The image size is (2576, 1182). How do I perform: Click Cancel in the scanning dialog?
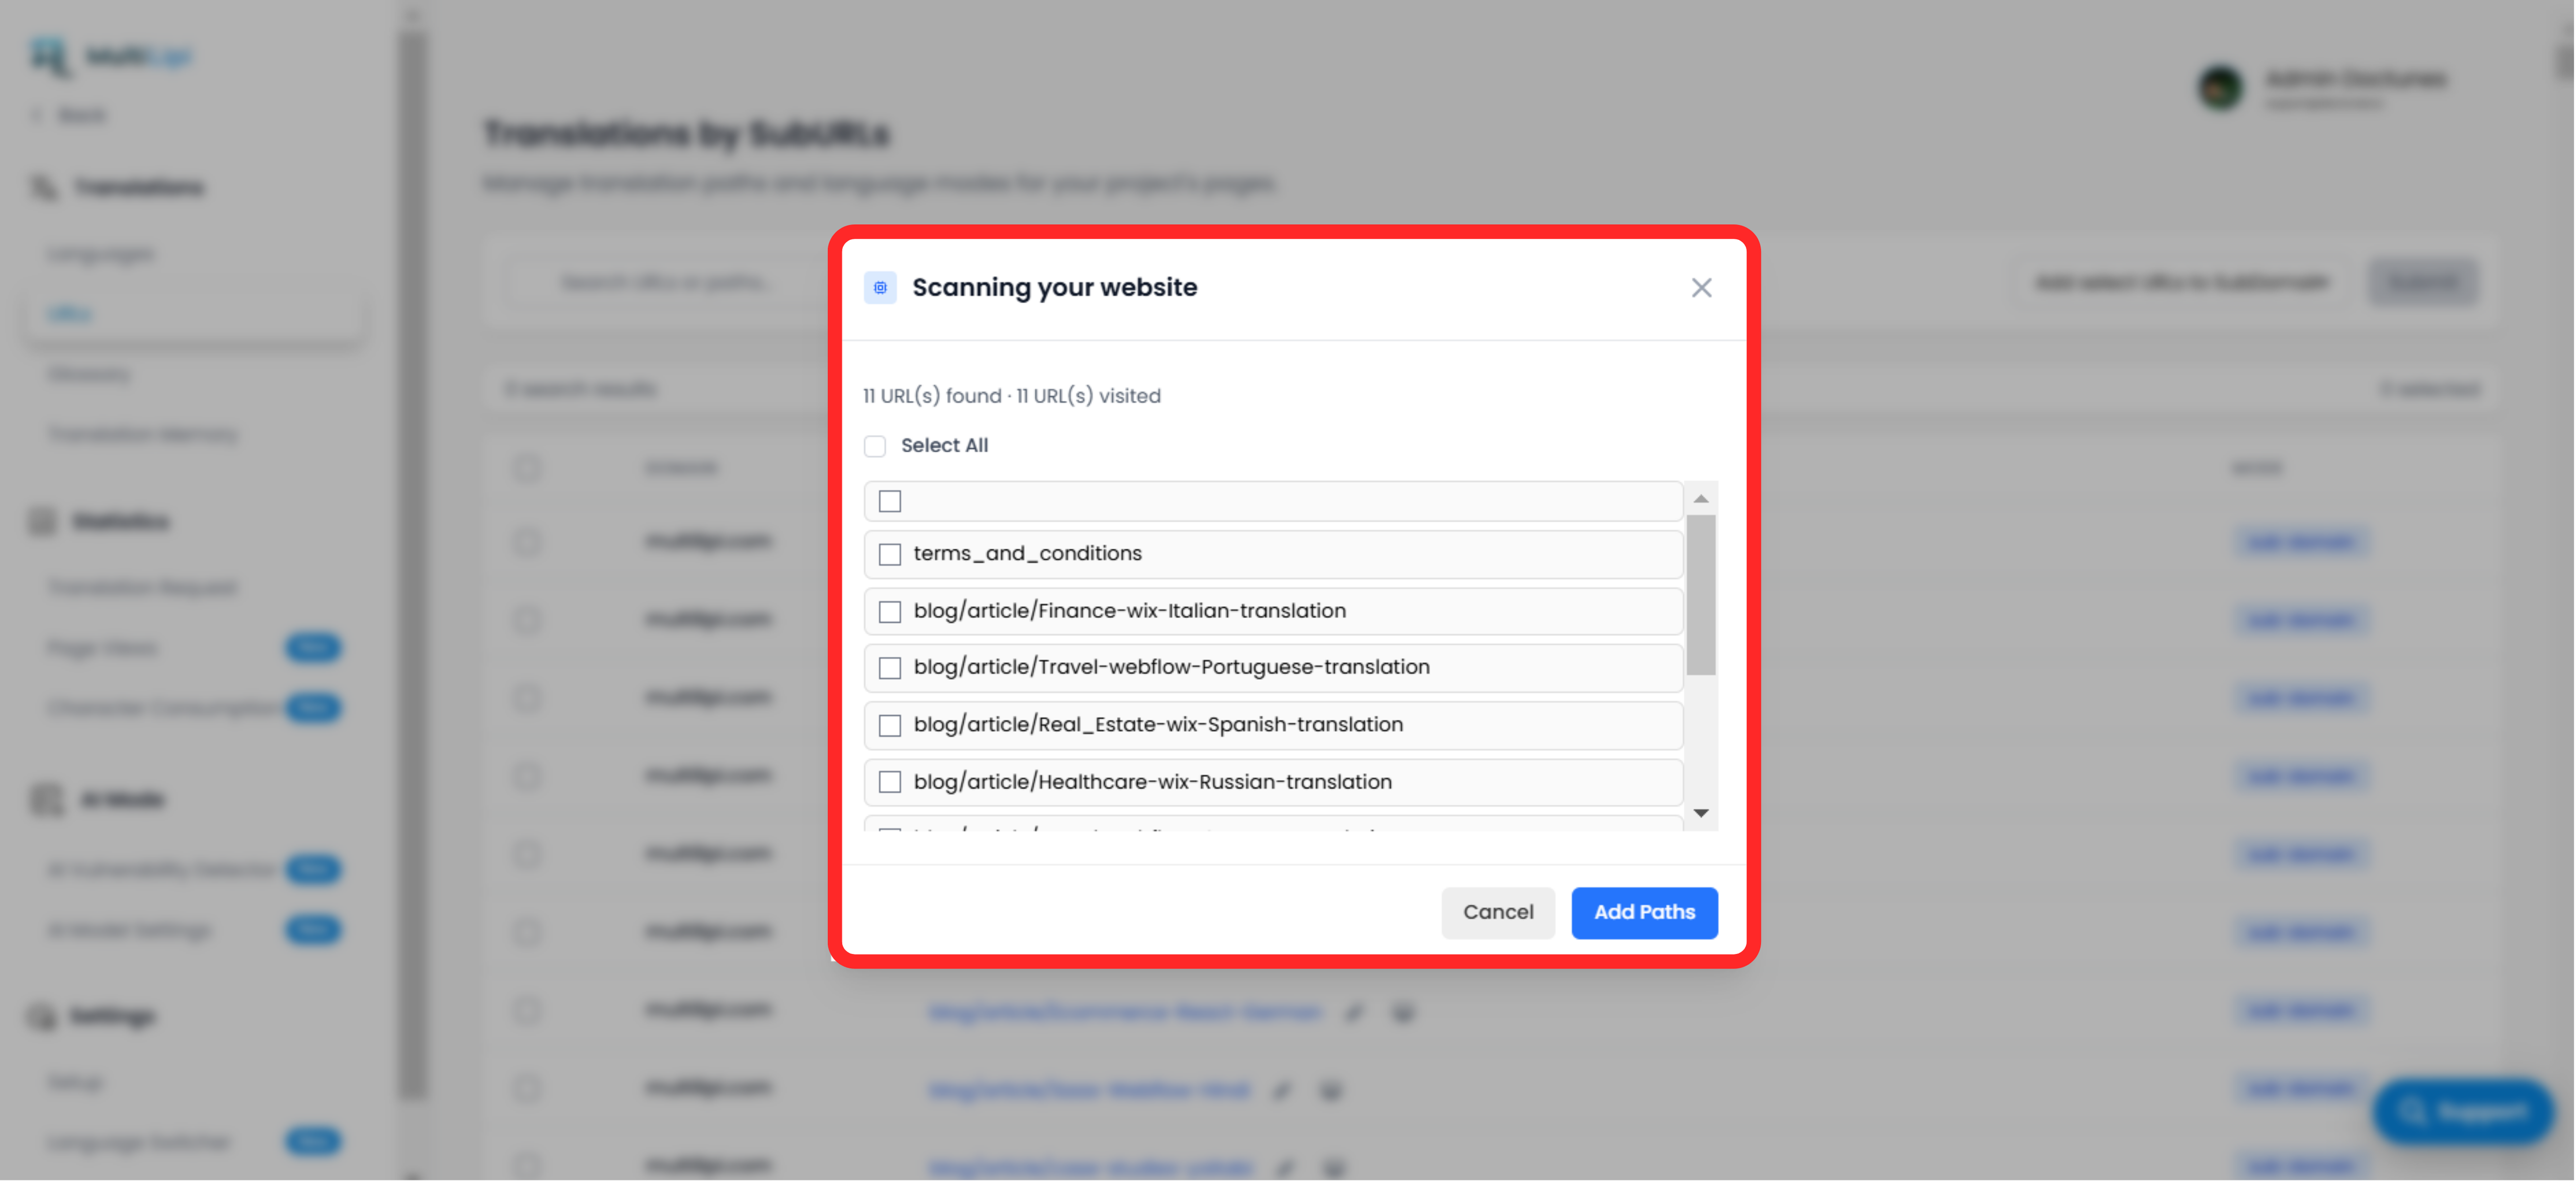[1498, 912]
